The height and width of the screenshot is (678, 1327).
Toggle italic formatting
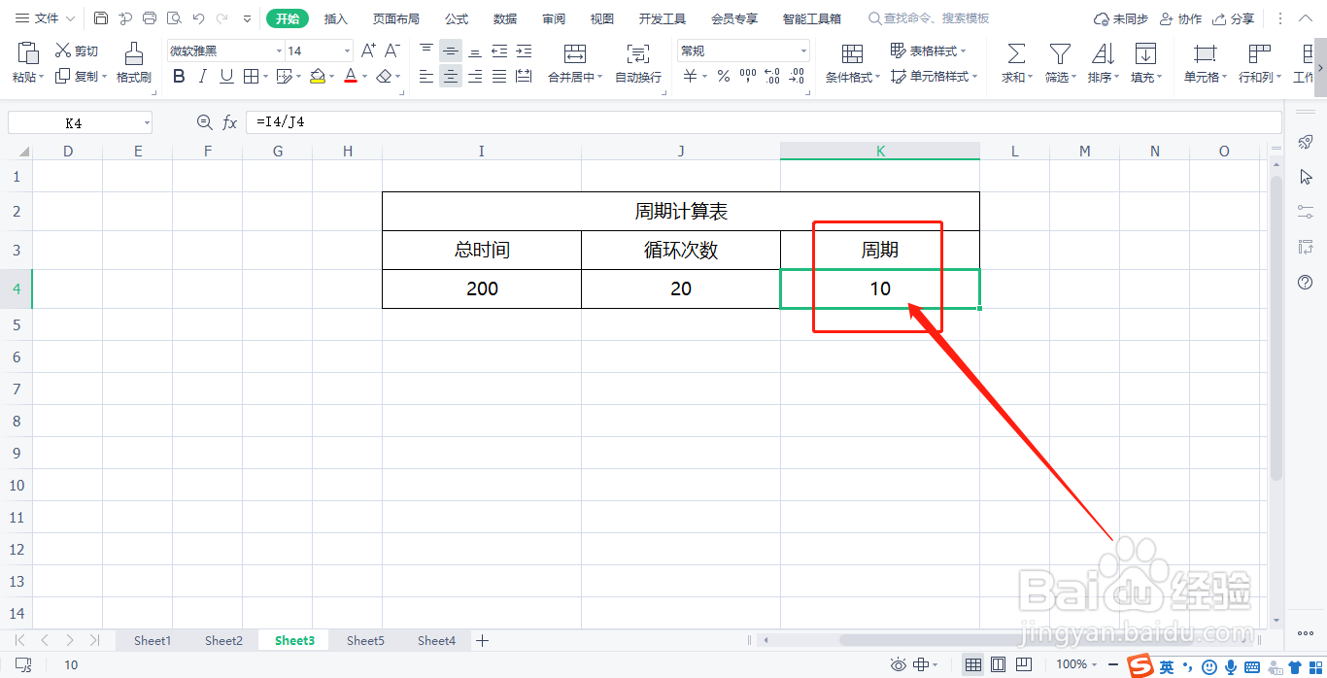(x=201, y=76)
